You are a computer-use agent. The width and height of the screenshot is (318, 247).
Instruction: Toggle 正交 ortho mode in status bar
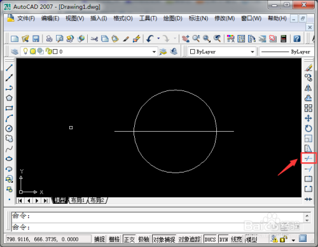click(x=129, y=239)
